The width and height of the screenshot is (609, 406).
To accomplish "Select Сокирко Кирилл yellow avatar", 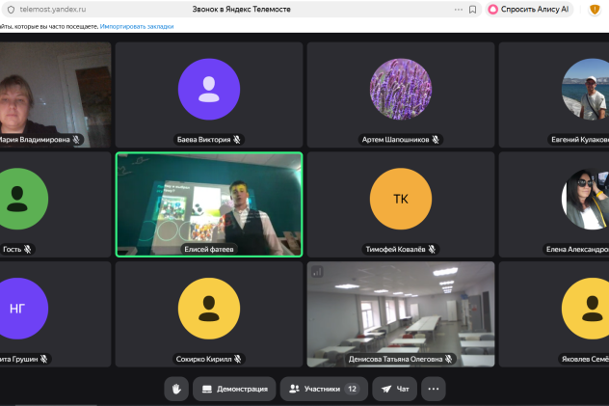I will coord(209,309).
